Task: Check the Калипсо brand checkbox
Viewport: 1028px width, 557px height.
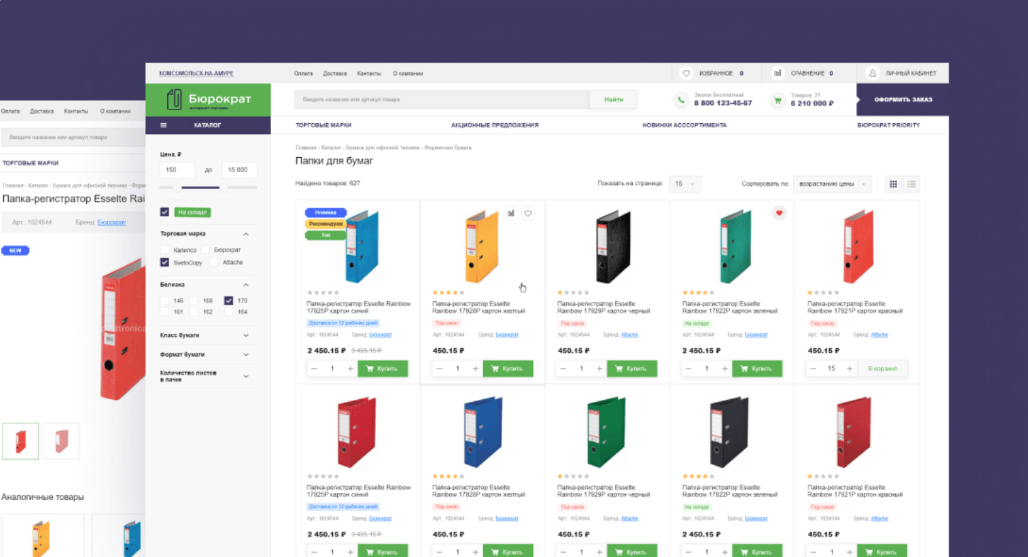Action: (165, 250)
